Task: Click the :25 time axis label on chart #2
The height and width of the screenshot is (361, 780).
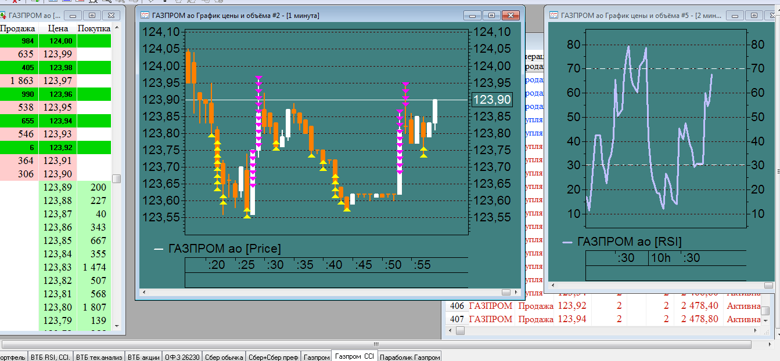Action: click(246, 265)
